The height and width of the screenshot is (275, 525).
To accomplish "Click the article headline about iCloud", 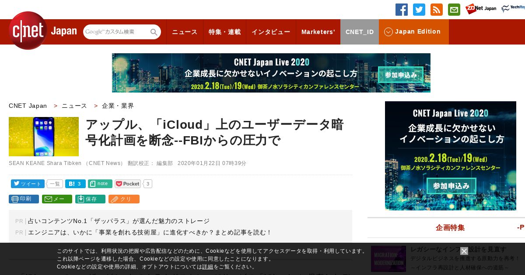I will tap(214, 132).
